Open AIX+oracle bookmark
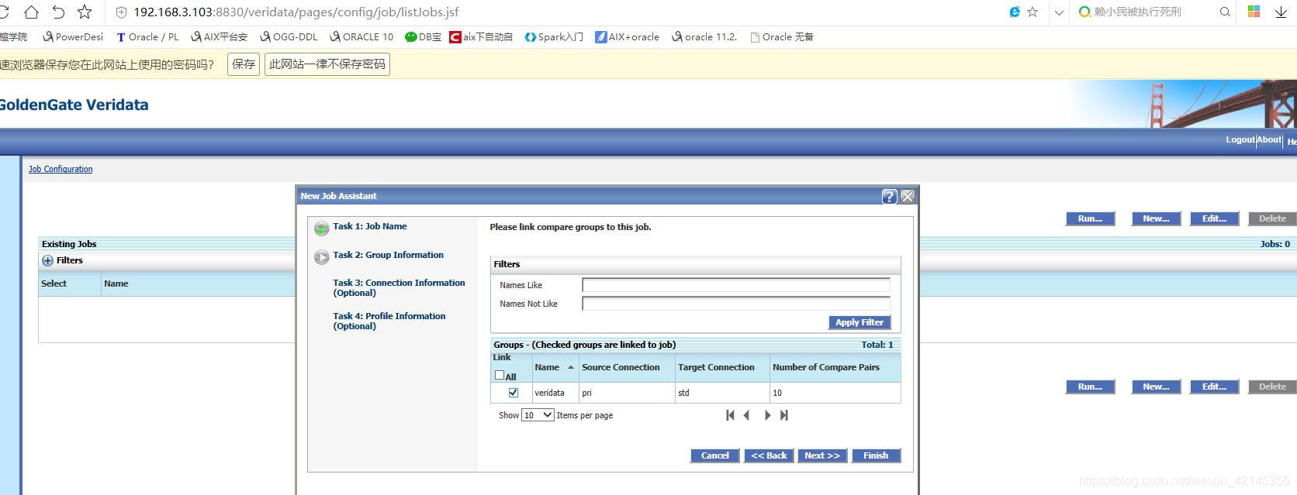The height and width of the screenshot is (495, 1297). pyautogui.click(x=627, y=36)
